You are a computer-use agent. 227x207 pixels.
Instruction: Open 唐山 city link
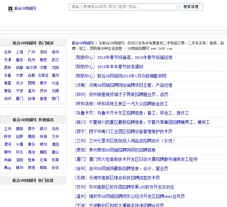(x=55, y=152)
